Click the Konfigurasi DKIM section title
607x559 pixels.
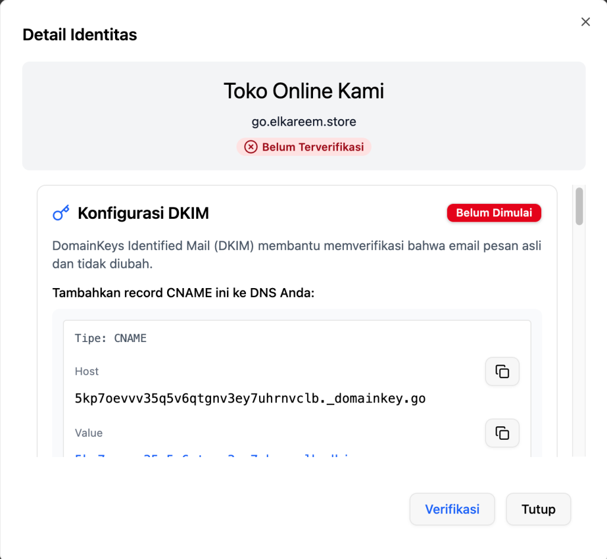click(143, 213)
